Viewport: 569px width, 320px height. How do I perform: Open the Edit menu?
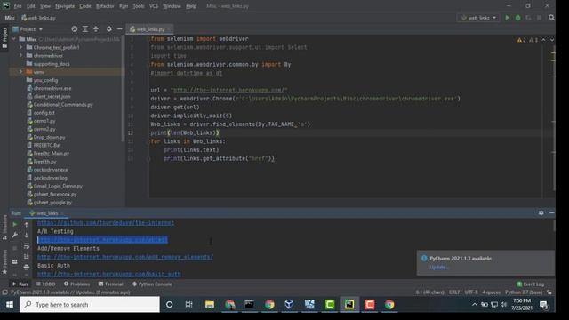click(x=31, y=6)
